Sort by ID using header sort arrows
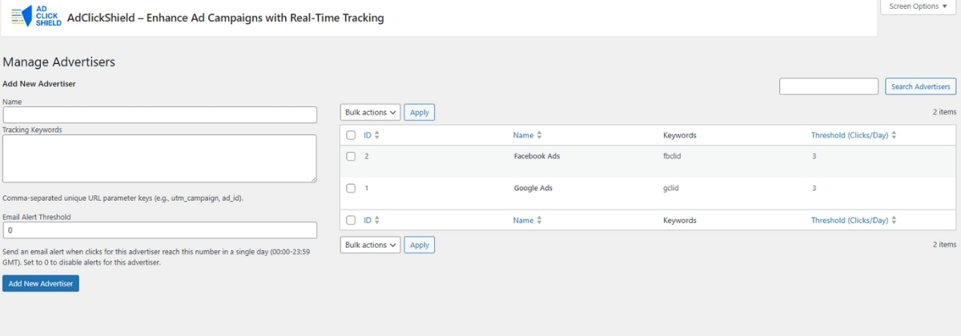 377,136
